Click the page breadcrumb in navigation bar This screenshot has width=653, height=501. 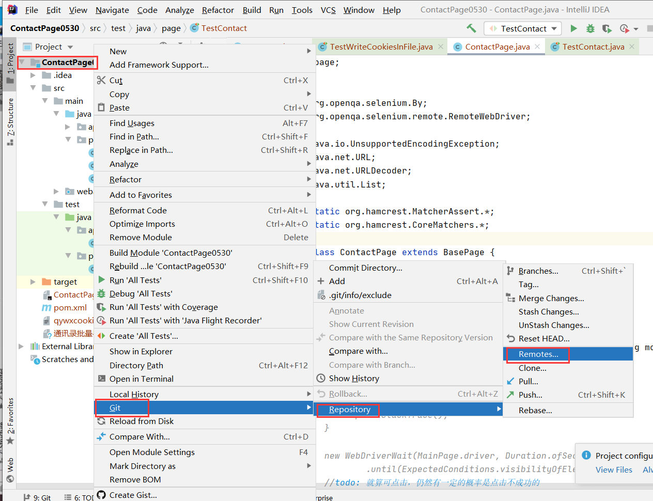[171, 28]
